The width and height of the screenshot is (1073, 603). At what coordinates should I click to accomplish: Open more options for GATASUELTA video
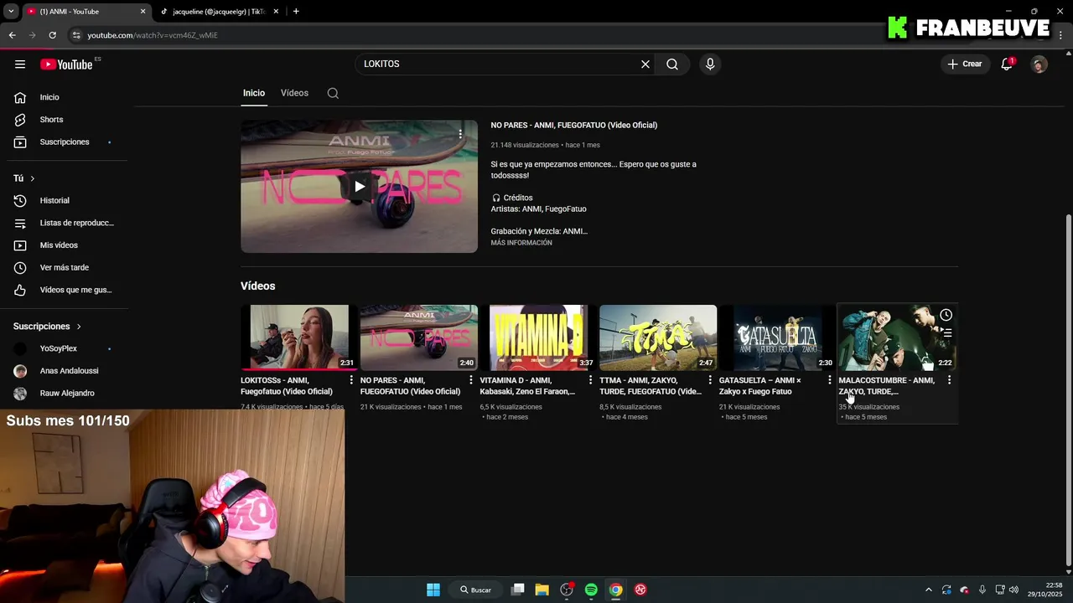(829, 380)
